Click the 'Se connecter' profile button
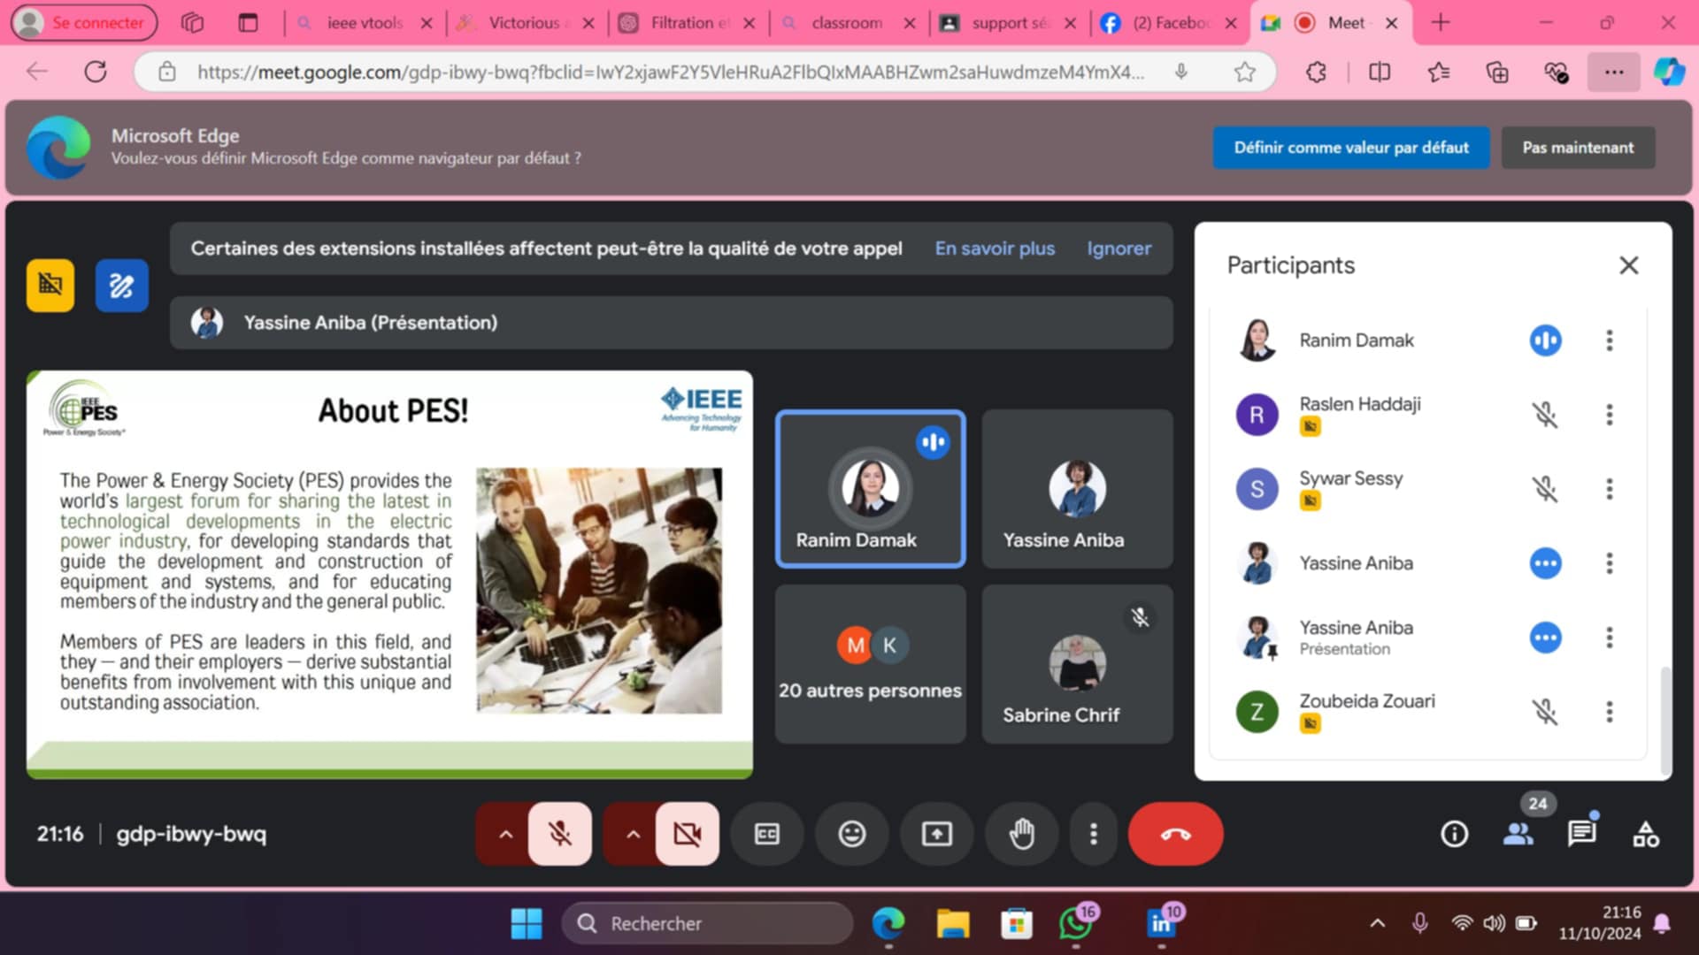The width and height of the screenshot is (1699, 955). coord(84,23)
